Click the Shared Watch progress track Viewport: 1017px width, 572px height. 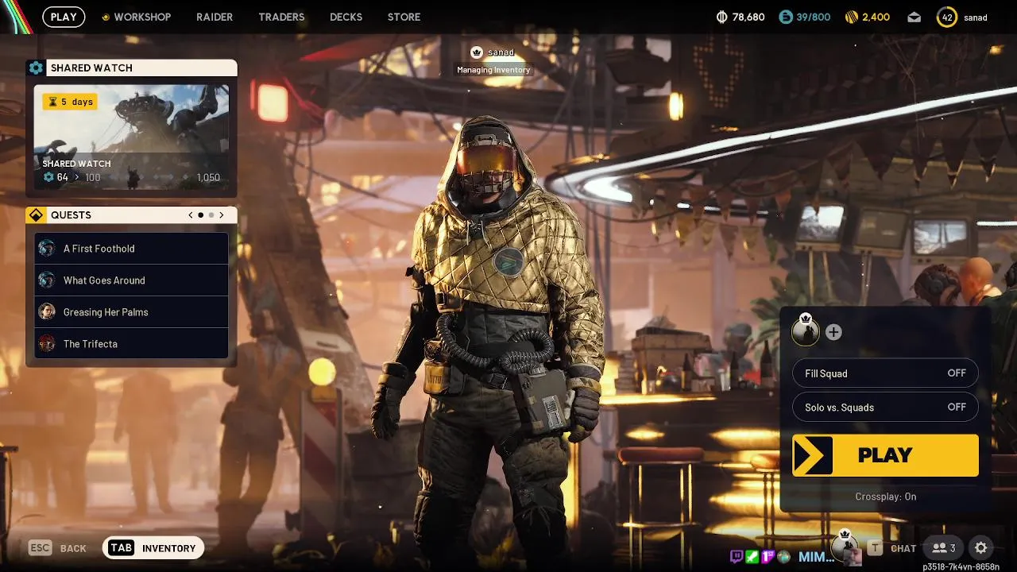click(131, 177)
